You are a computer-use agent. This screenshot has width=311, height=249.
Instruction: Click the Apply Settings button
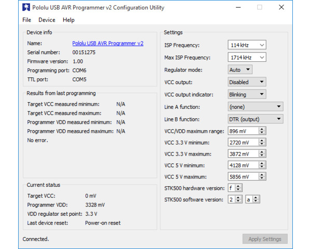tap(265, 239)
